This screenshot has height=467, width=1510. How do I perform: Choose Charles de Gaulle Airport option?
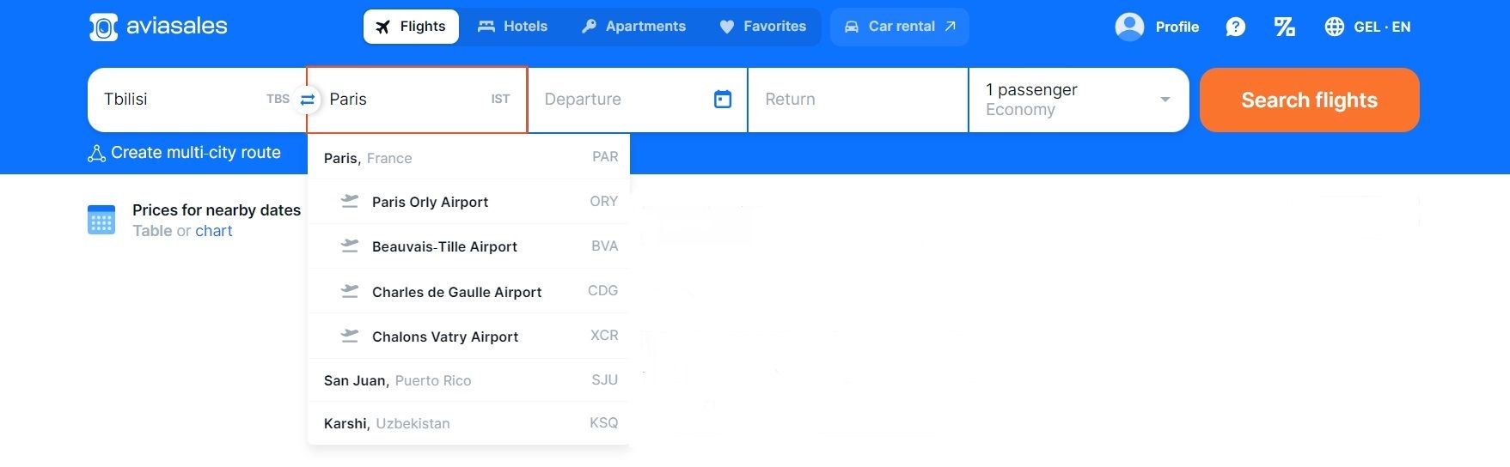469,291
